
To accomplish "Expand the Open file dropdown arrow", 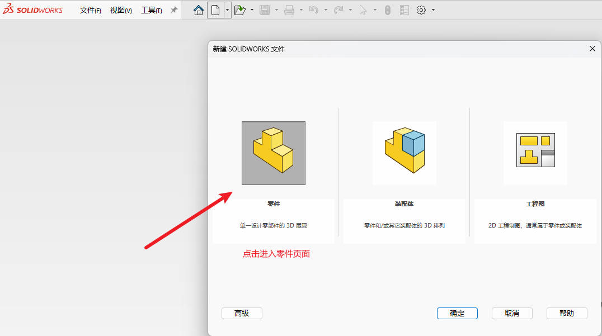I will [x=252, y=10].
